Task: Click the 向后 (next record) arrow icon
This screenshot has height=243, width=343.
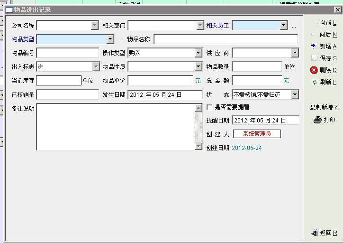Action: tap(314, 35)
